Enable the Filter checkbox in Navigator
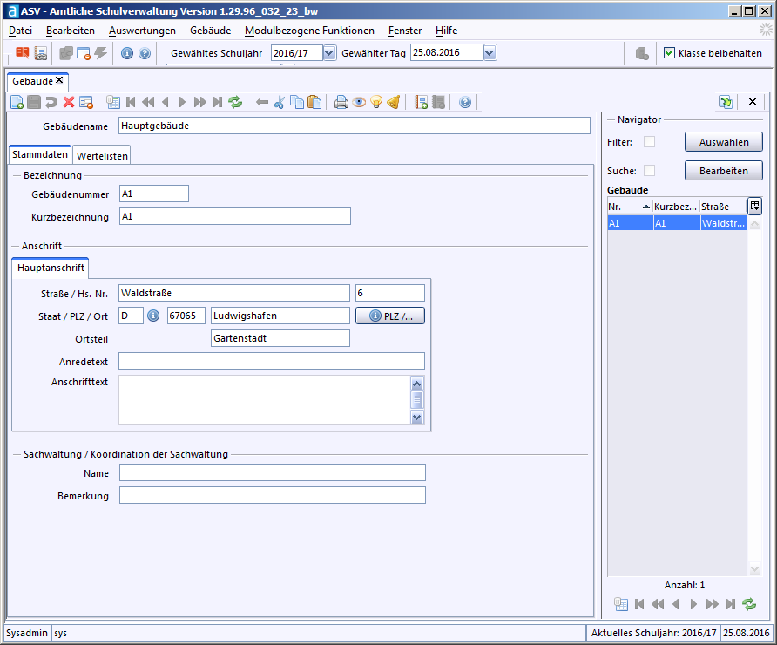Viewport: 777px width, 645px height. pyautogui.click(x=649, y=142)
